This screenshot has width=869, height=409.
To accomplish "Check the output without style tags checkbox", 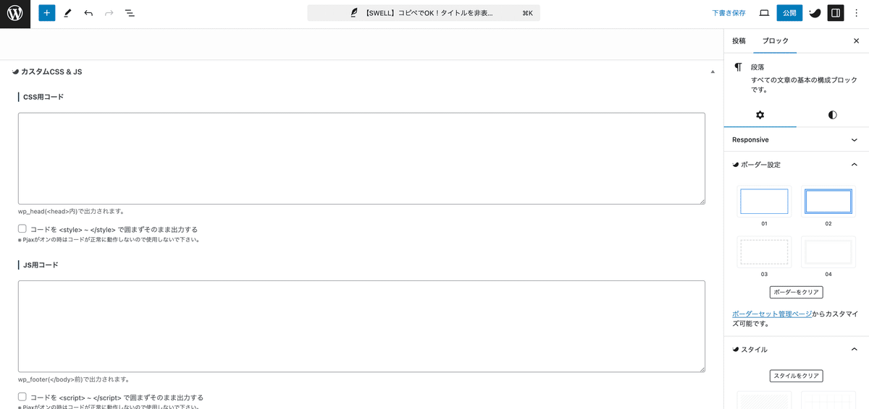I will [x=22, y=229].
